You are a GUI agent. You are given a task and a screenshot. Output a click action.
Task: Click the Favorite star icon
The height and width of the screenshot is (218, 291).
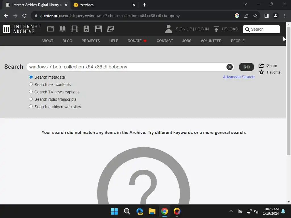click(261, 72)
